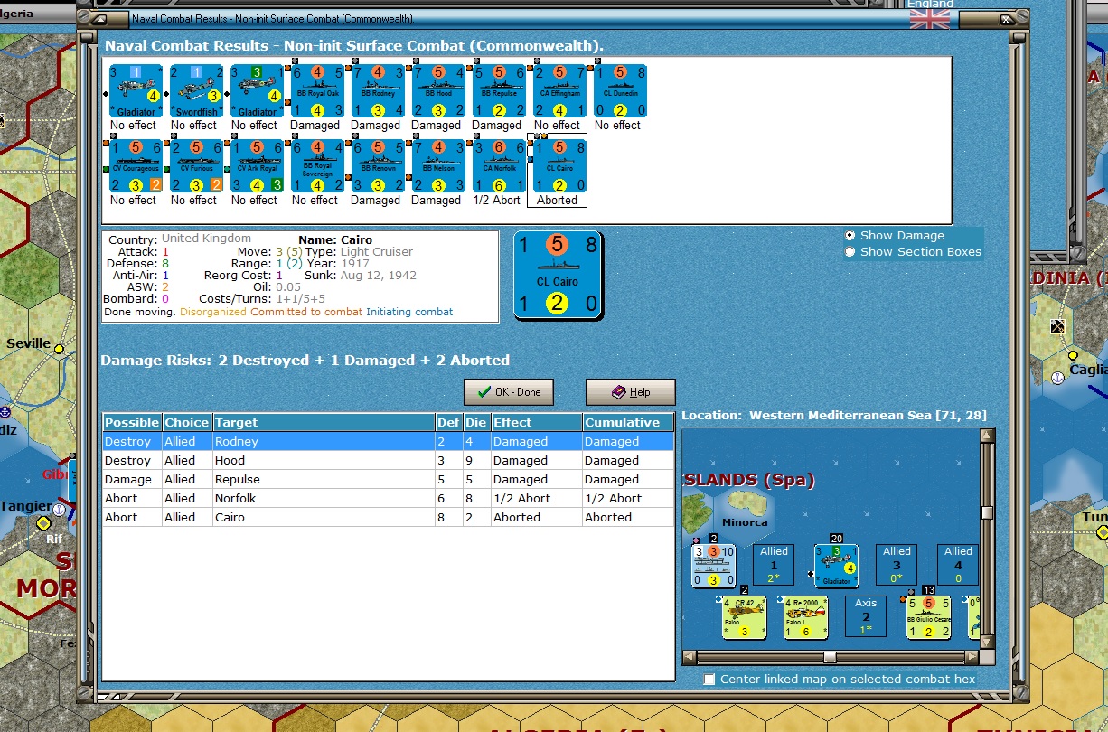Screen dimensions: 1108x732
Task: Select the CA Norfolk counter marked 1/2 Abort
Action: pyautogui.click(x=497, y=165)
